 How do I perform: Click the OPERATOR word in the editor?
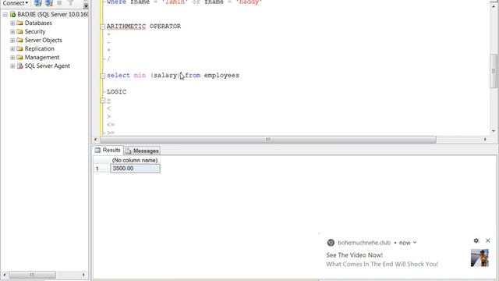[165, 26]
